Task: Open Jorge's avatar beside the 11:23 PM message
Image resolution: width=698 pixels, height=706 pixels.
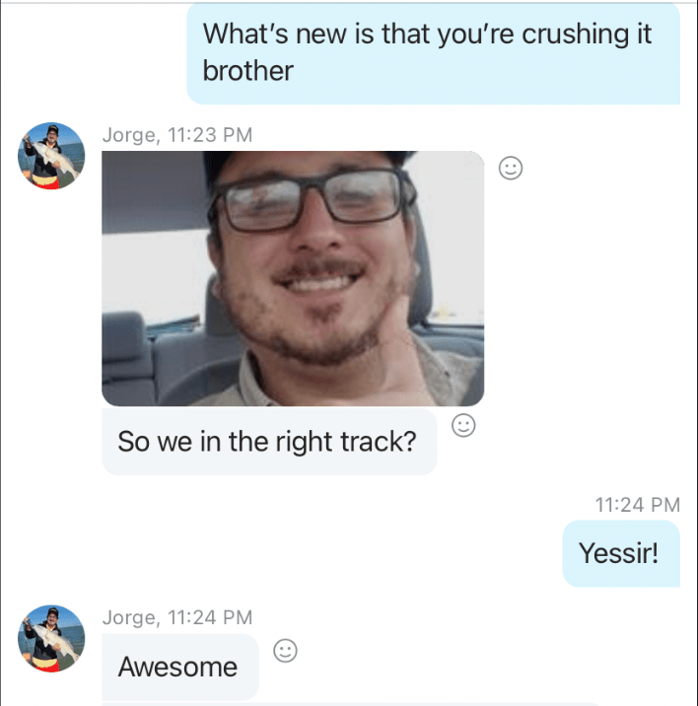Action: tap(51, 156)
